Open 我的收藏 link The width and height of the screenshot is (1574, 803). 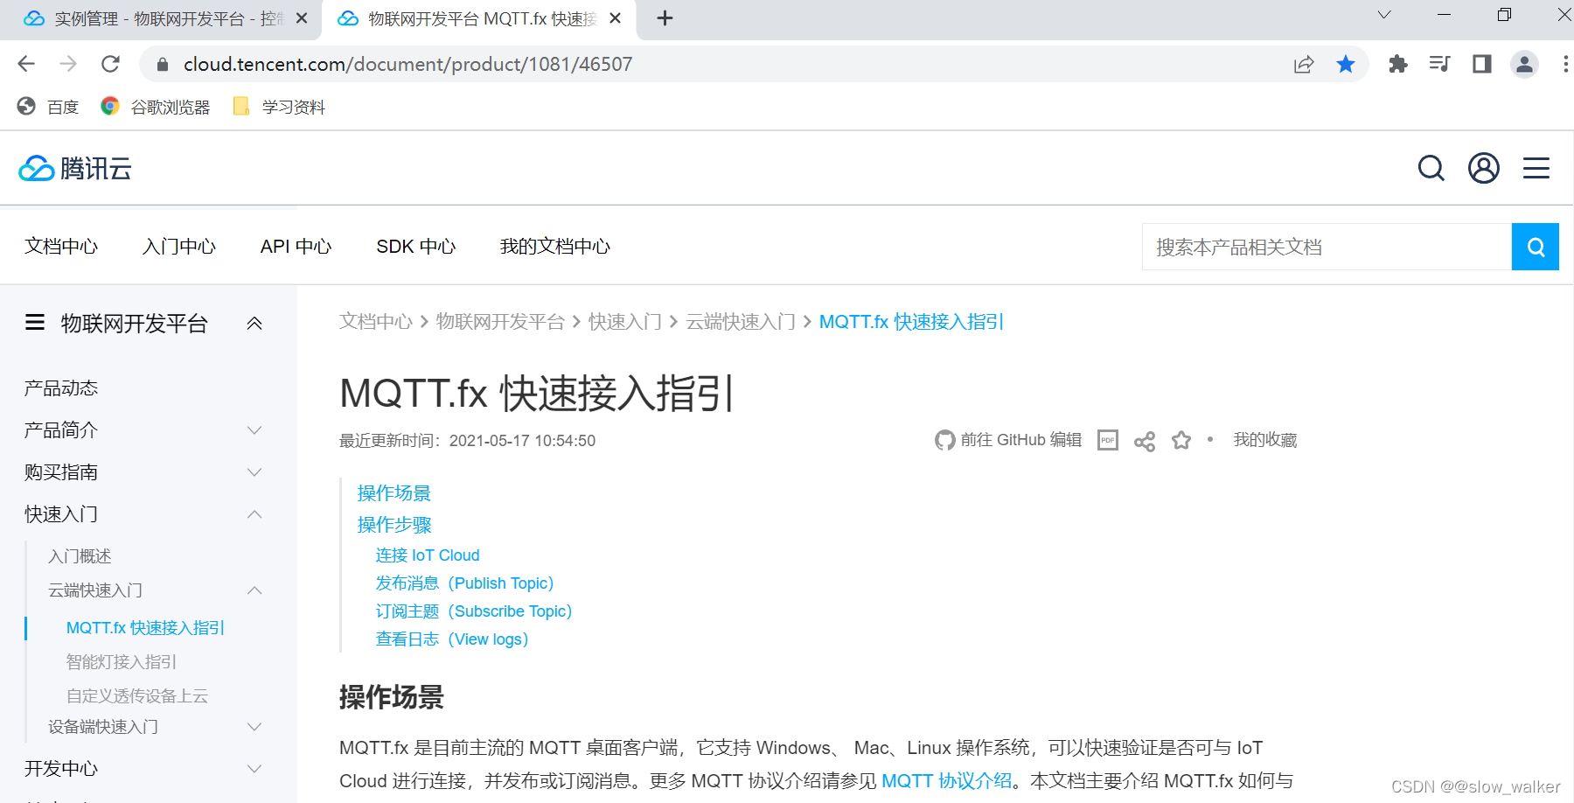pyautogui.click(x=1265, y=440)
